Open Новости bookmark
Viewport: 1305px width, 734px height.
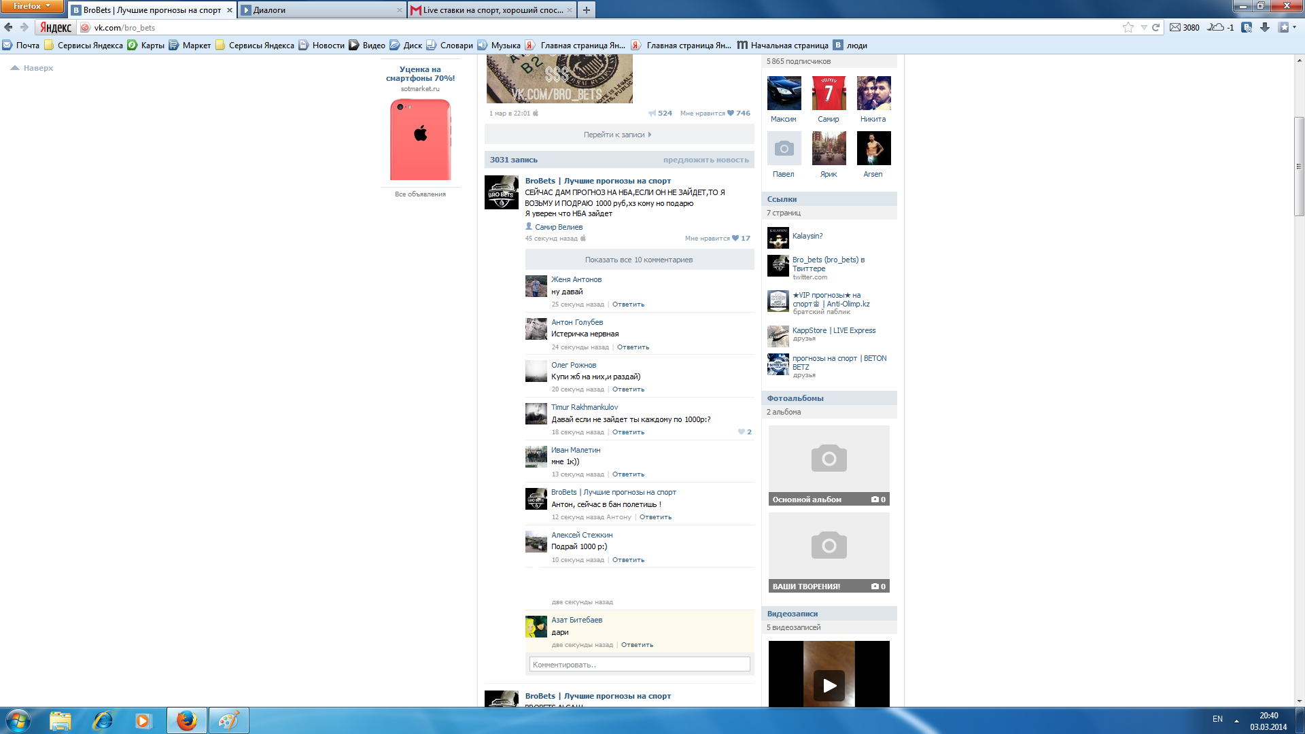click(321, 46)
